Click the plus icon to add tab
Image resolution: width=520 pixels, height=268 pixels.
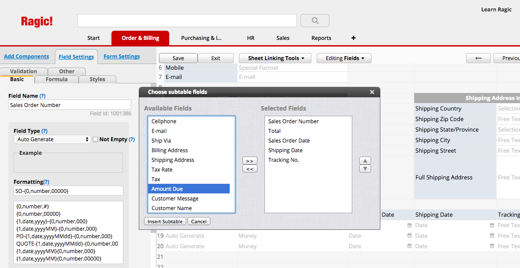354,38
